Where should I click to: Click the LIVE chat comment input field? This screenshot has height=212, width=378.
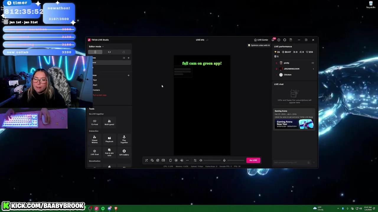[x=291, y=163]
